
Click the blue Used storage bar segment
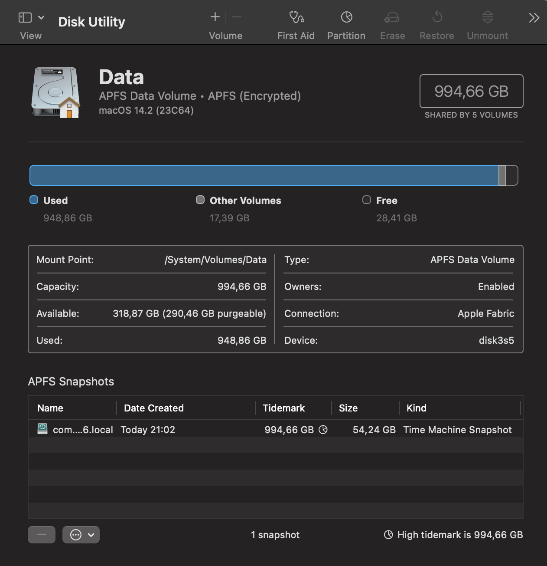pyautogui.click(x=264, y=175)
